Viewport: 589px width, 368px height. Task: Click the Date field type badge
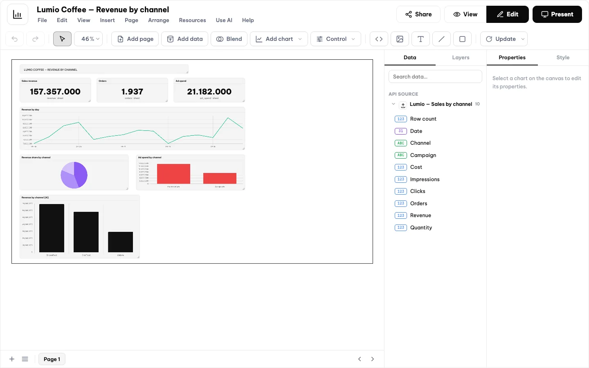pos(401,131)
